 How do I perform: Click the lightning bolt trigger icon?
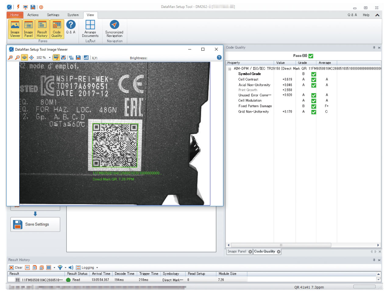pyautogui.click(x=18, y=7)
